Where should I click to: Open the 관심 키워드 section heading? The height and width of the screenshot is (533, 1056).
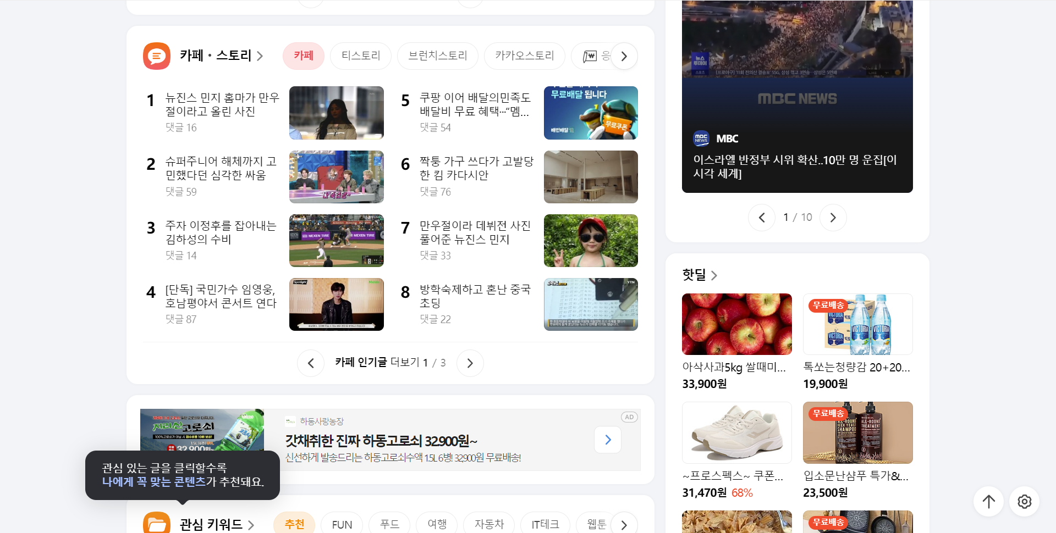[x=217, y=525]
